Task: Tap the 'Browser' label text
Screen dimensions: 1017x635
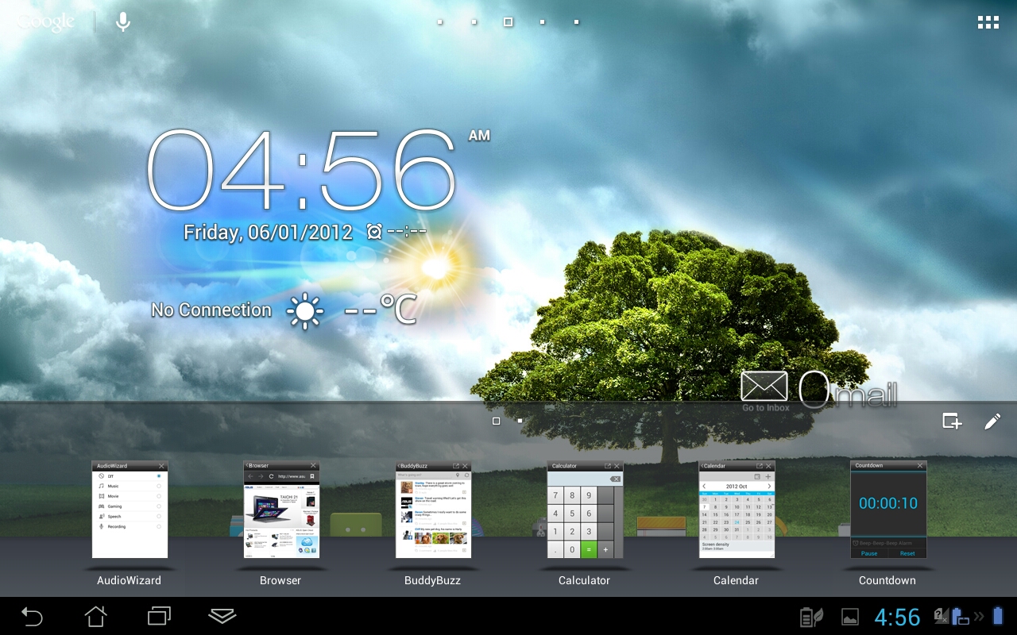Action: coord(280,580)
